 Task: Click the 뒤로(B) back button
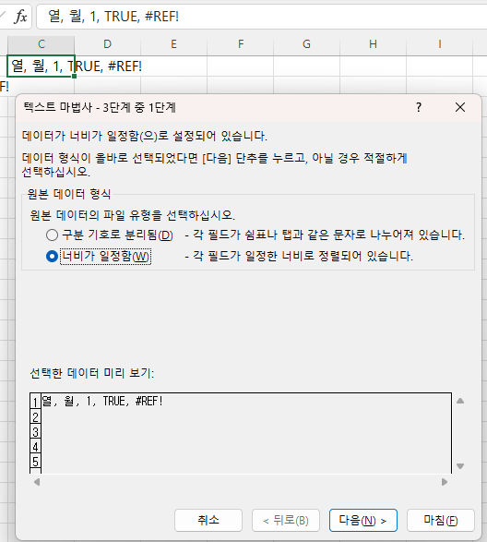click(286, 520)
